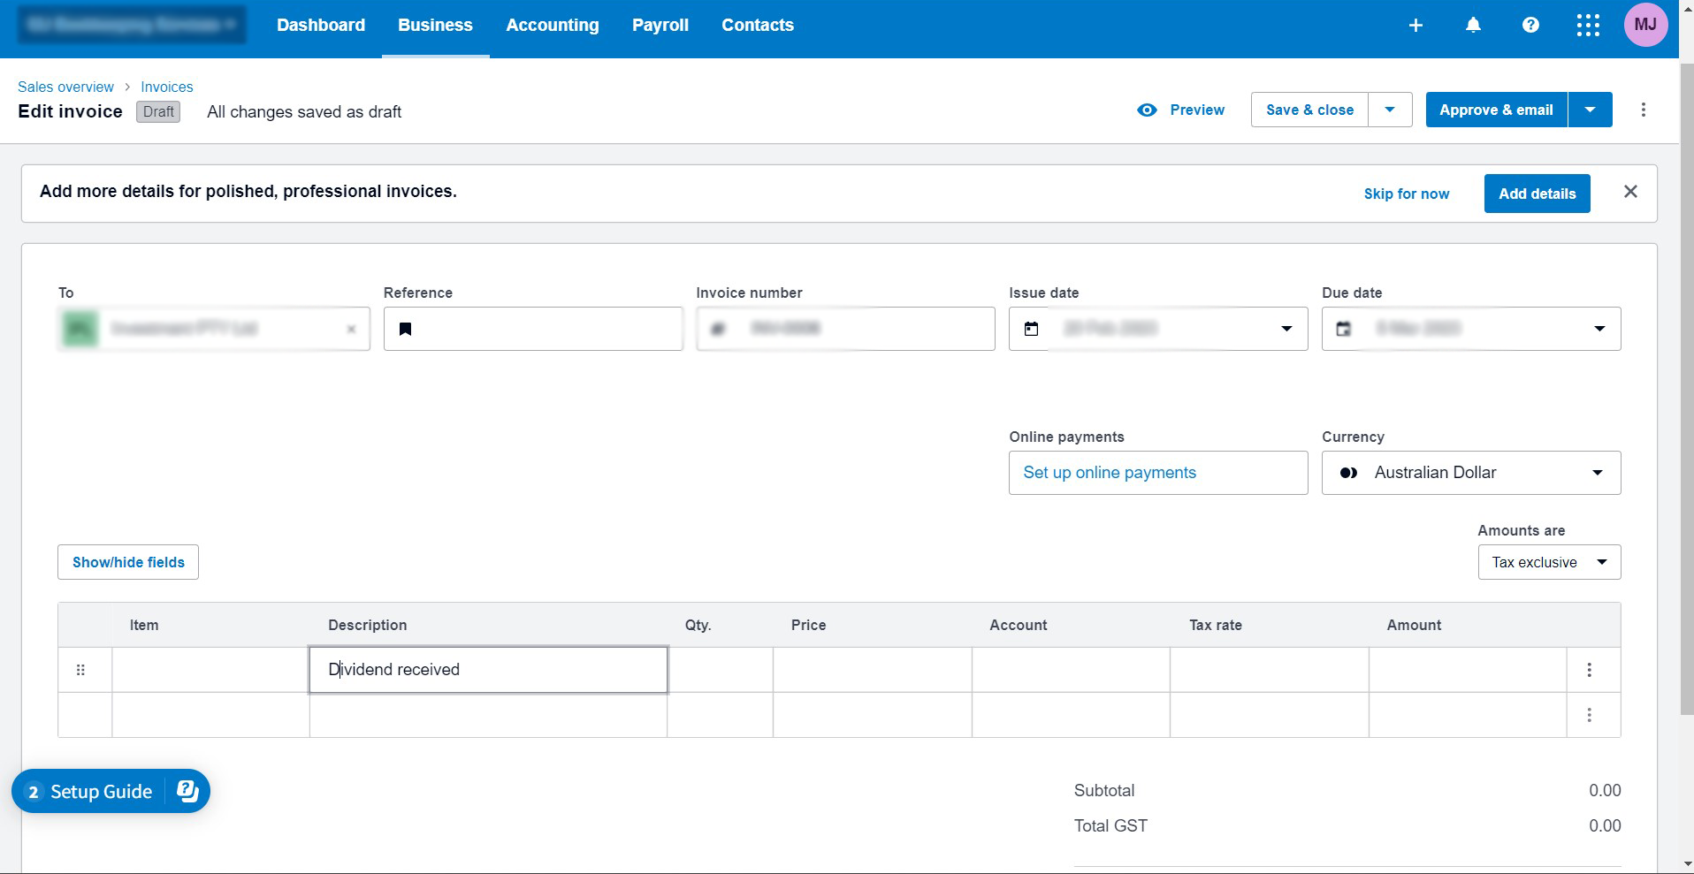Open the Amounts are Tax exclusive dropdown
The width and height of the screenshot is (1694, 874).
click(x=1548, y=563)
